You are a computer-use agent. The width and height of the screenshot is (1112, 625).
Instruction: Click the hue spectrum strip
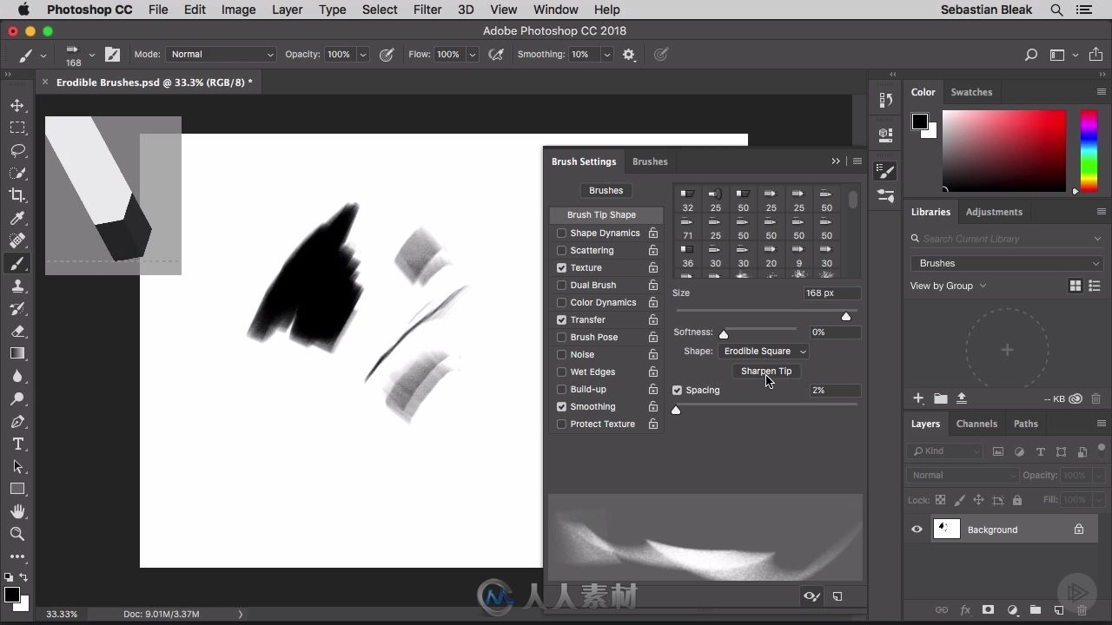point(1089,151)
